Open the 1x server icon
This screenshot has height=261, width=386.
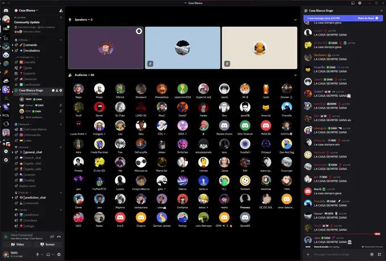(6, 38)
